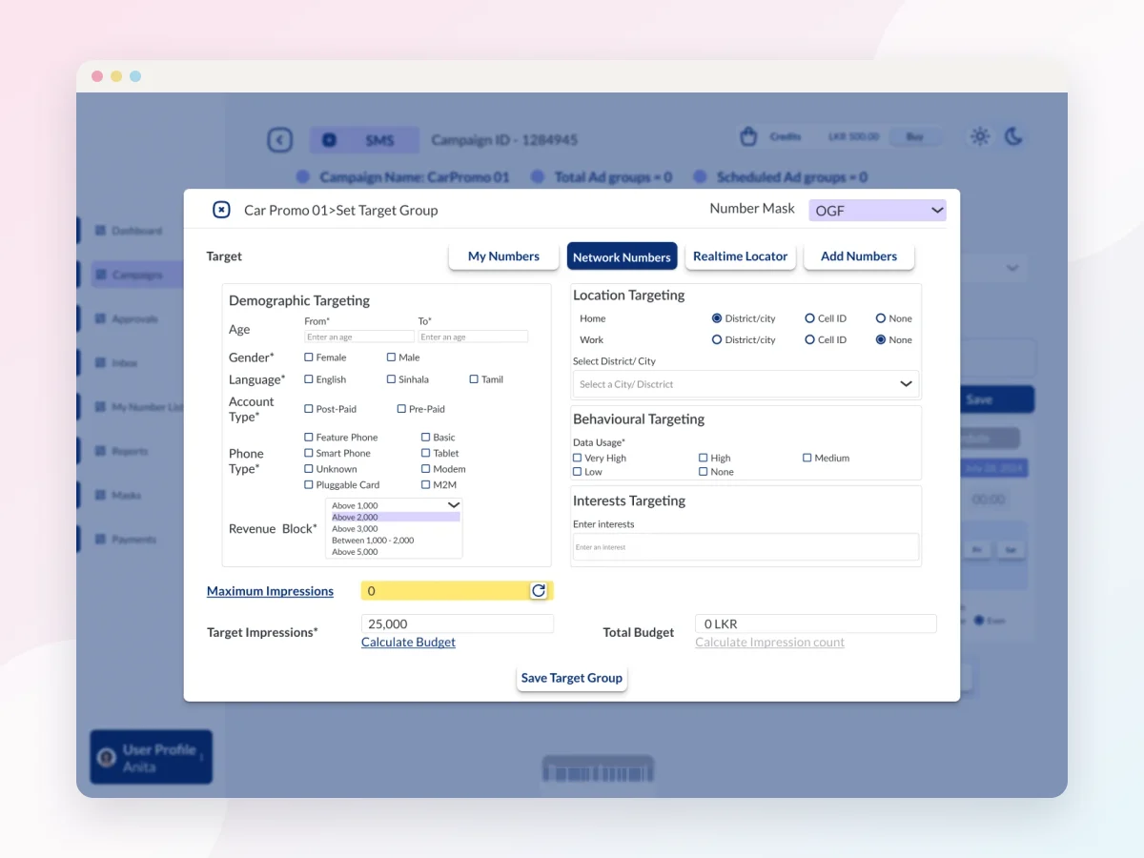Open the Number Mask OGF dropdown

click(x=877, y=210)
